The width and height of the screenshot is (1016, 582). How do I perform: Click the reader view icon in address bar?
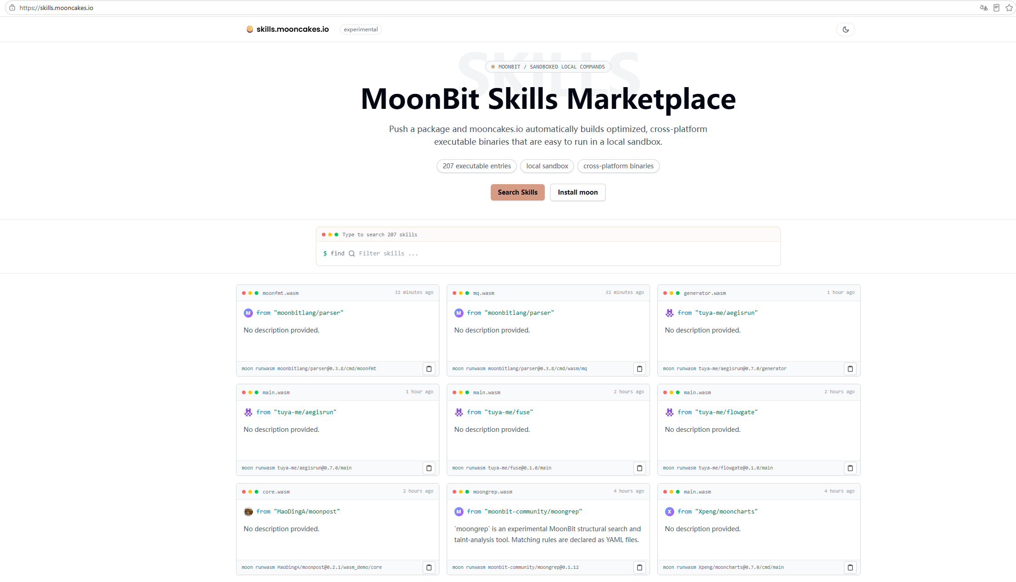996,8
